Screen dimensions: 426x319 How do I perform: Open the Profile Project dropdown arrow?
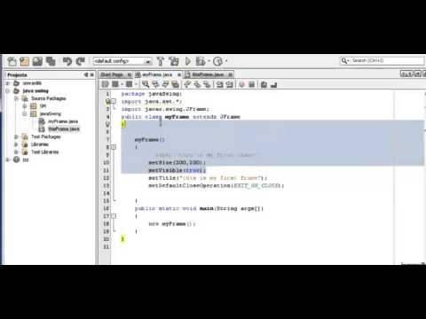click(x=226, y=61)
